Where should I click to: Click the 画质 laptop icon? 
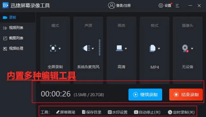coord(119,48)
